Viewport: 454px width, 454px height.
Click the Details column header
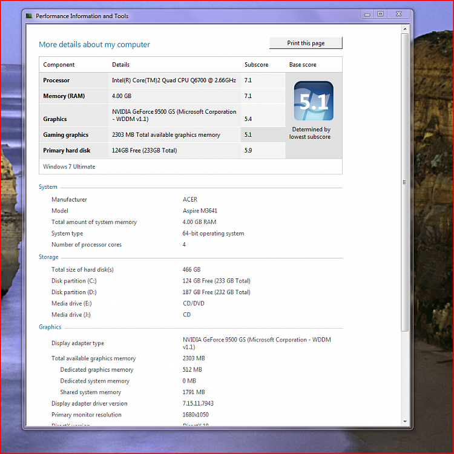click(120, 65)
